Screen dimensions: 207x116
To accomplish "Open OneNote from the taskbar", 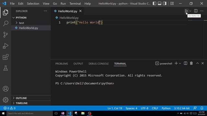I will point(63,113).
